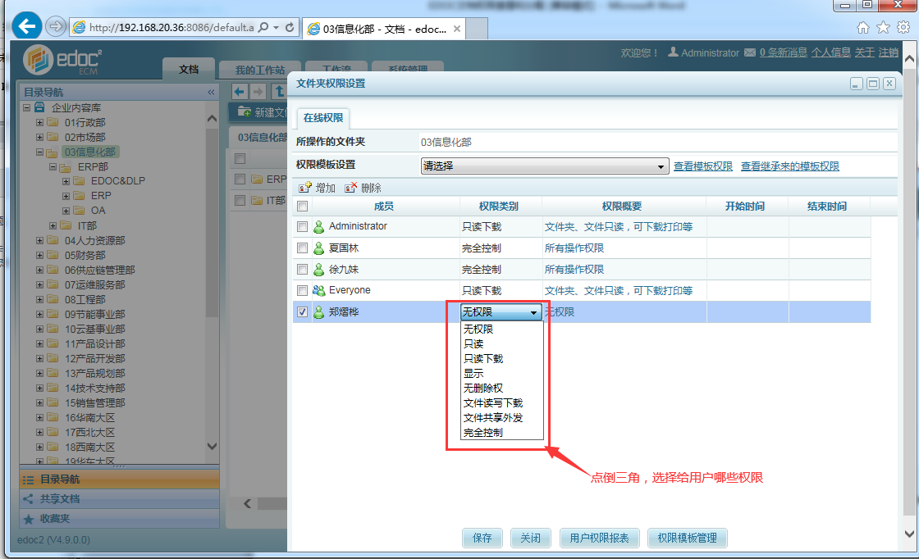Click the browser refresh icon
This screenshot has width=919, height=559.
pos(290,27)
